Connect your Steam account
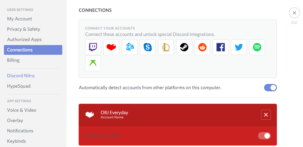This screenshot has height=147, width=303. coord(184,47)
